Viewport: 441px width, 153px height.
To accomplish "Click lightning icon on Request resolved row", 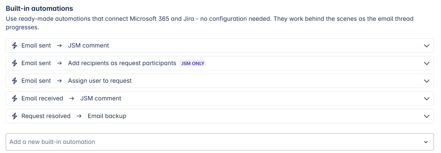I will (x=15, y=116).
